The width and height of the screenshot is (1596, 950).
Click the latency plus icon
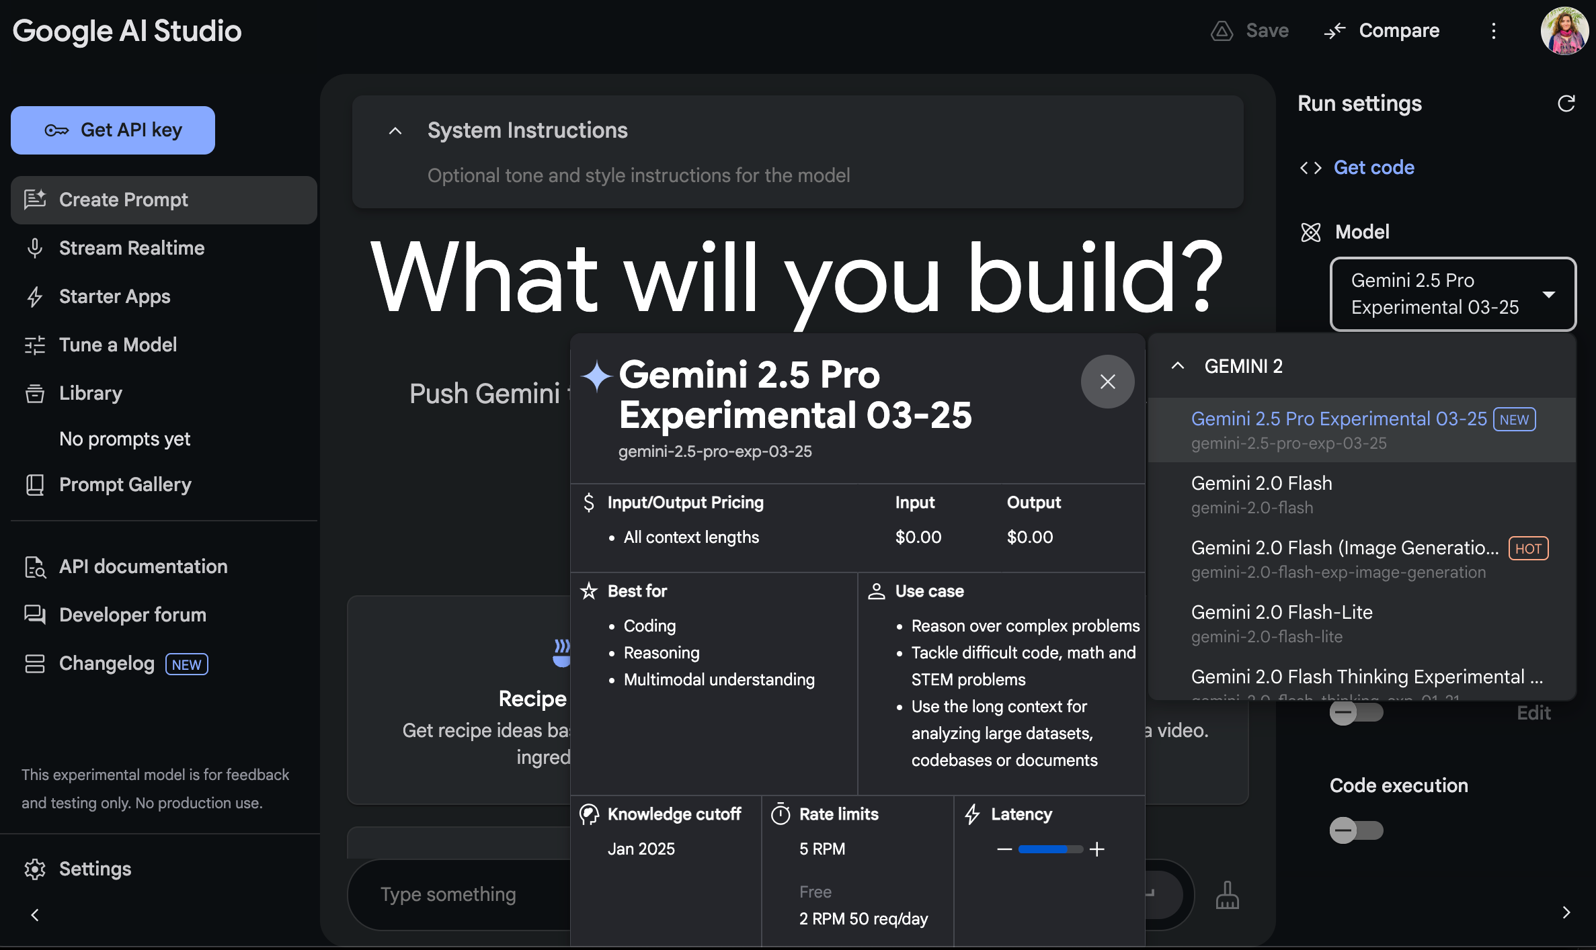click(x=1097, y=849)
